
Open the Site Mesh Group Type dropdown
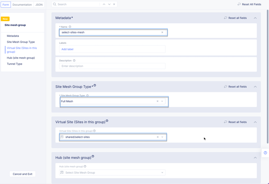pyautogui.click(x=162, y=101)
